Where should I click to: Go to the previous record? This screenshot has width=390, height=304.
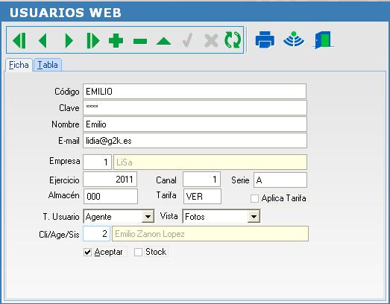pyautogui.click(x=43, y=40)
